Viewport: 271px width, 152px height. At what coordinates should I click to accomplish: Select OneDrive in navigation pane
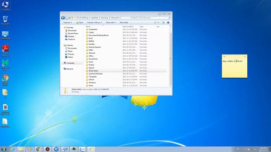tap(70, 39)
